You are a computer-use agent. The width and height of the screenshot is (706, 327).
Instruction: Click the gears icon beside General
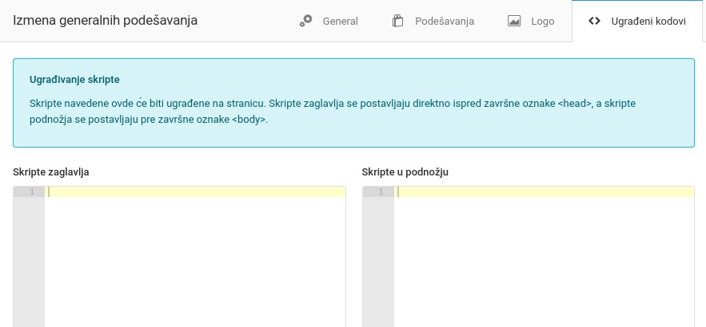(x=305, y=21)
